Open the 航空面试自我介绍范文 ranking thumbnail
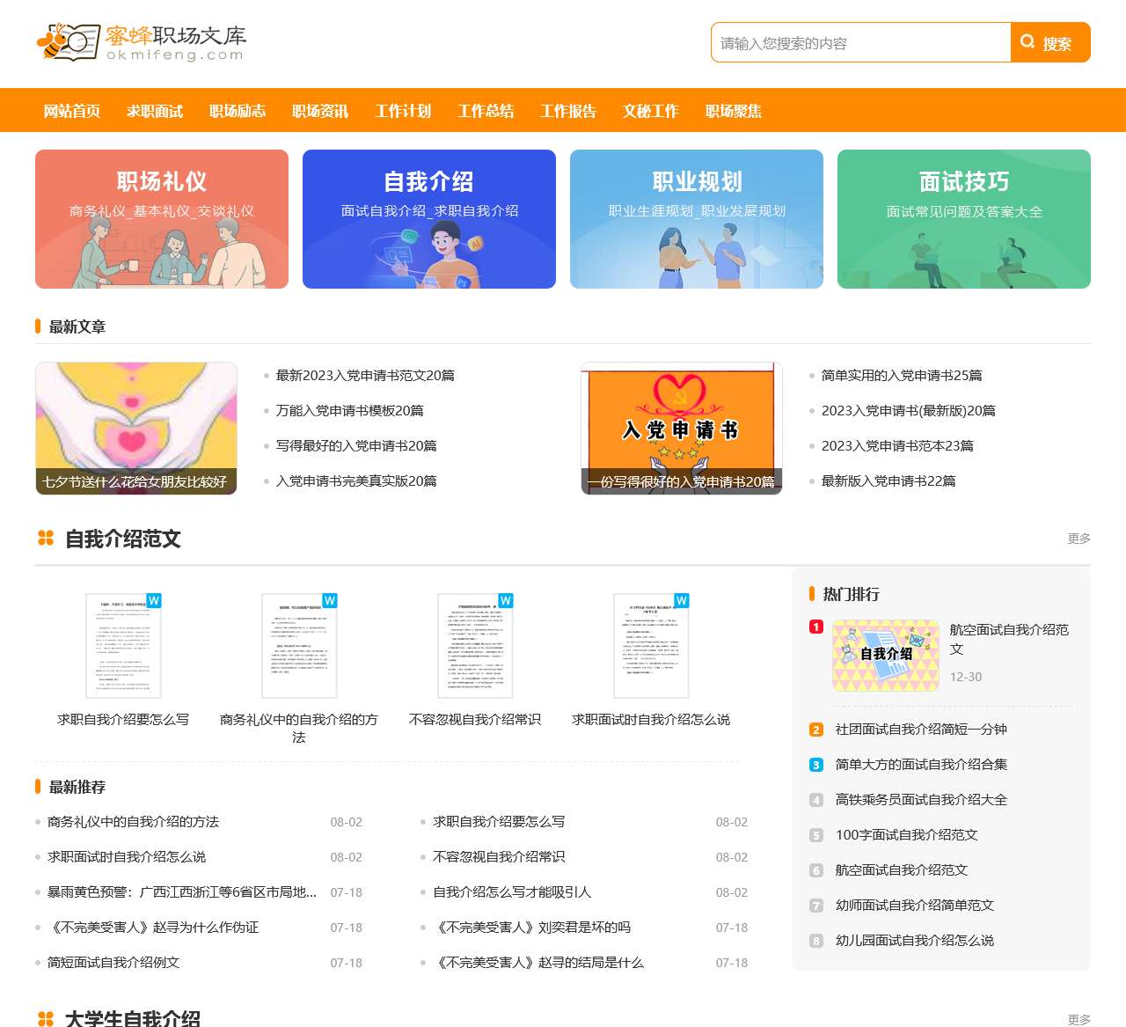This screenshot has width=1126, height=1027. (x=886, y=656)
